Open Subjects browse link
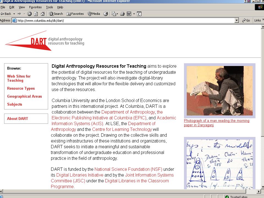 (15, 104)
